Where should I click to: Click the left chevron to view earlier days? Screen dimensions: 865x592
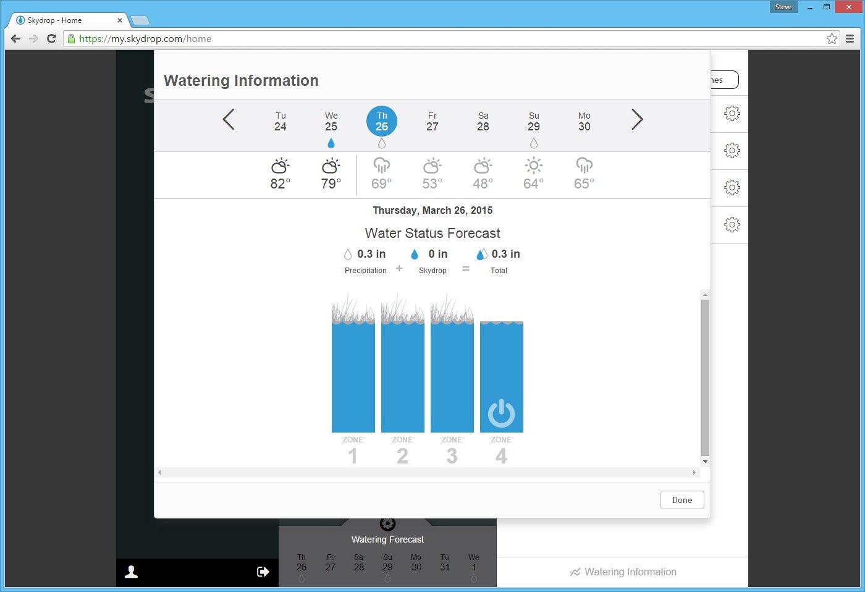[x=228, y=119]
